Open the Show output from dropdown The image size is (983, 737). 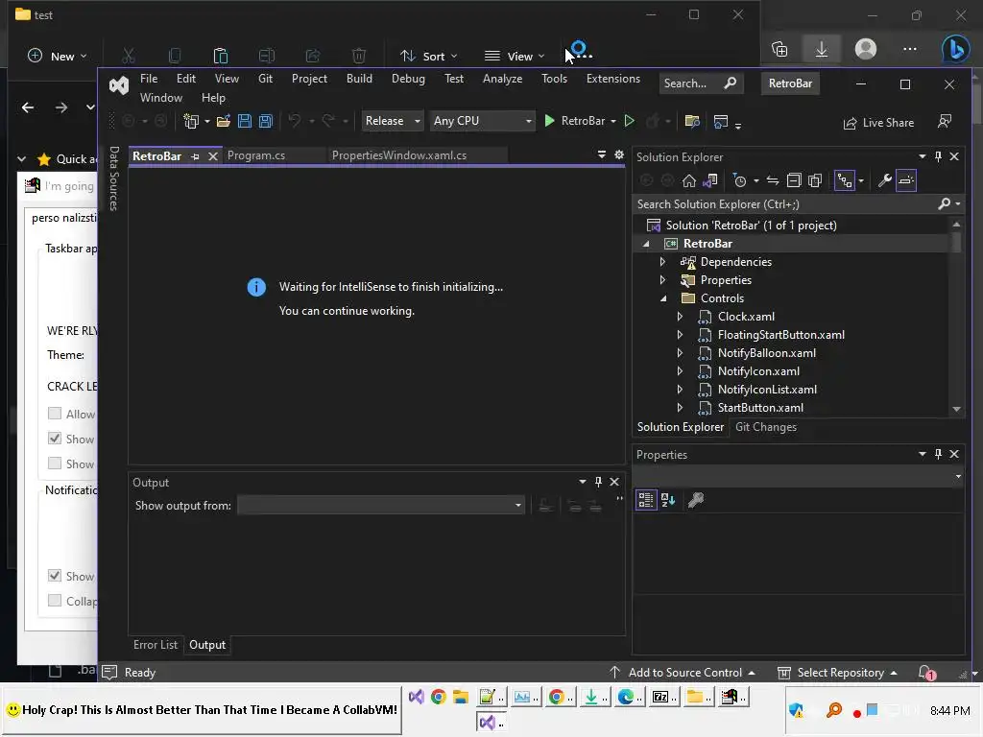coord(380,505)
